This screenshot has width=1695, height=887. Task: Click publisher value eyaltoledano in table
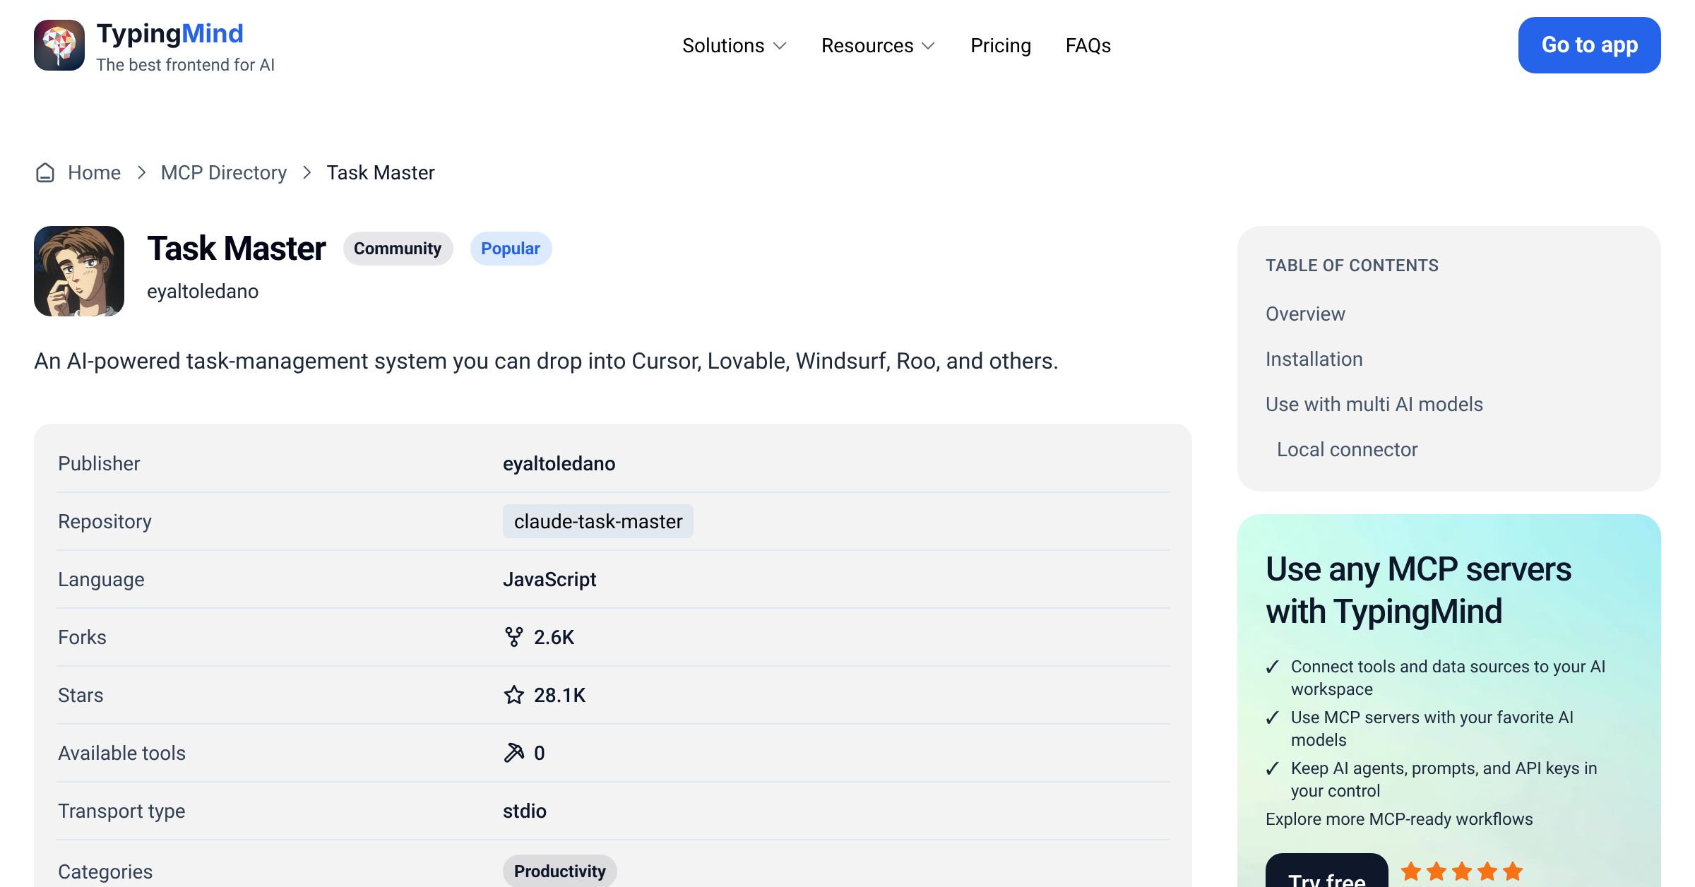559,463
